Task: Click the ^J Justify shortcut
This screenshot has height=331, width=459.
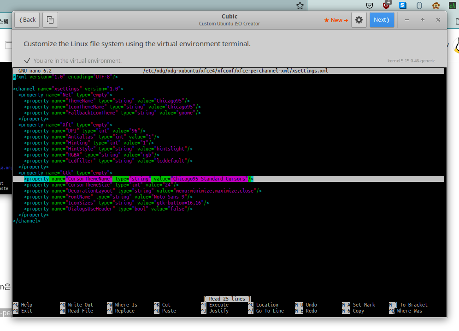Action: click(x=215, y=311)
